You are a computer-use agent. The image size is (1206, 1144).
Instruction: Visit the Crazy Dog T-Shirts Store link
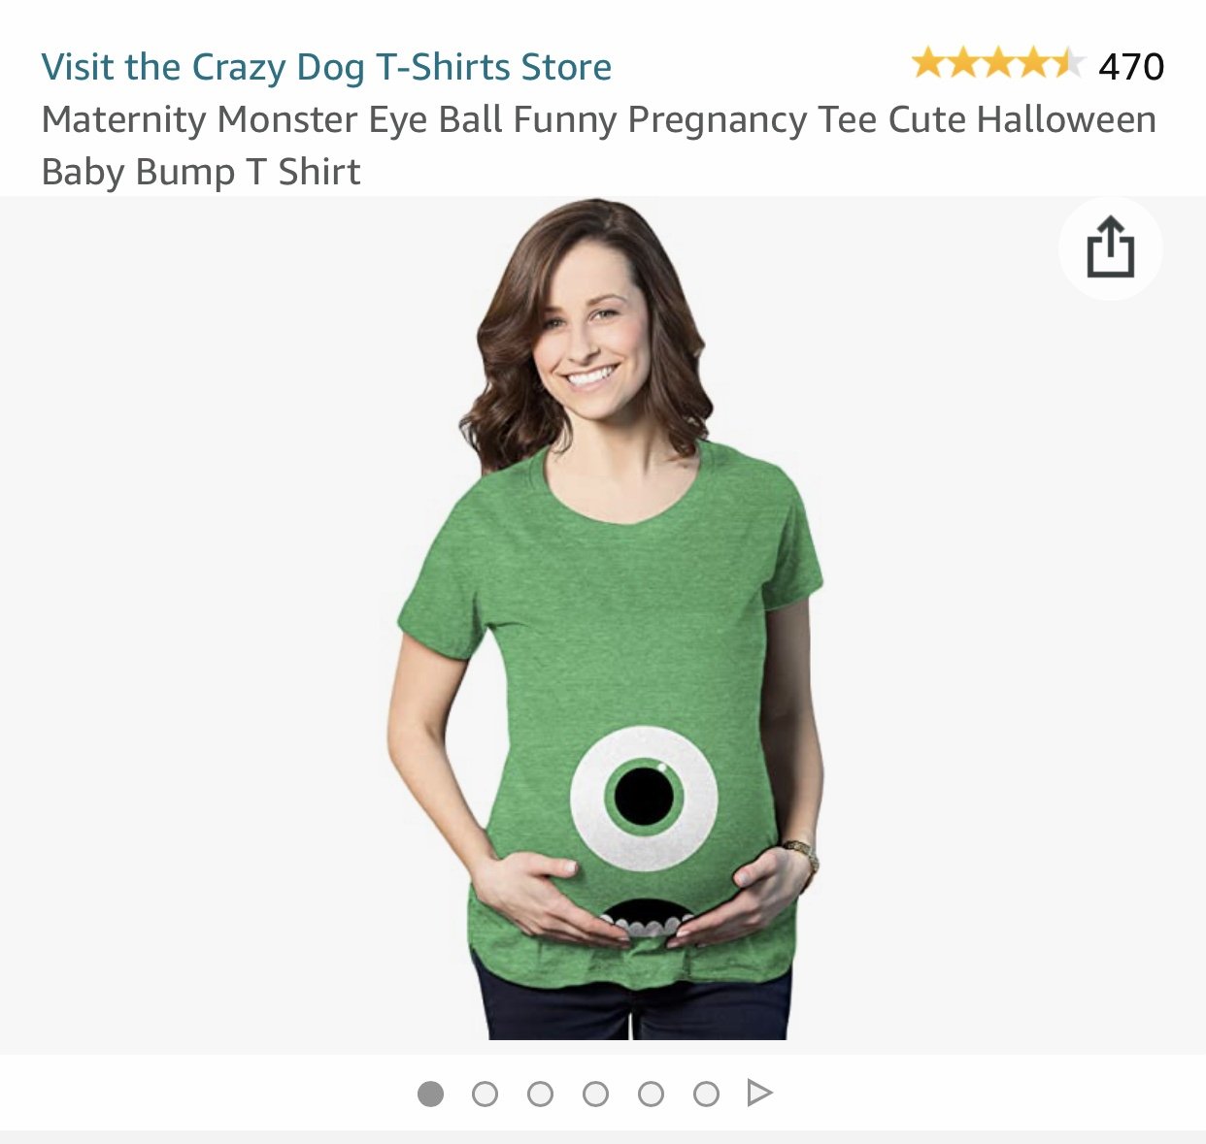pyautogui.click(x=326, y=67)
